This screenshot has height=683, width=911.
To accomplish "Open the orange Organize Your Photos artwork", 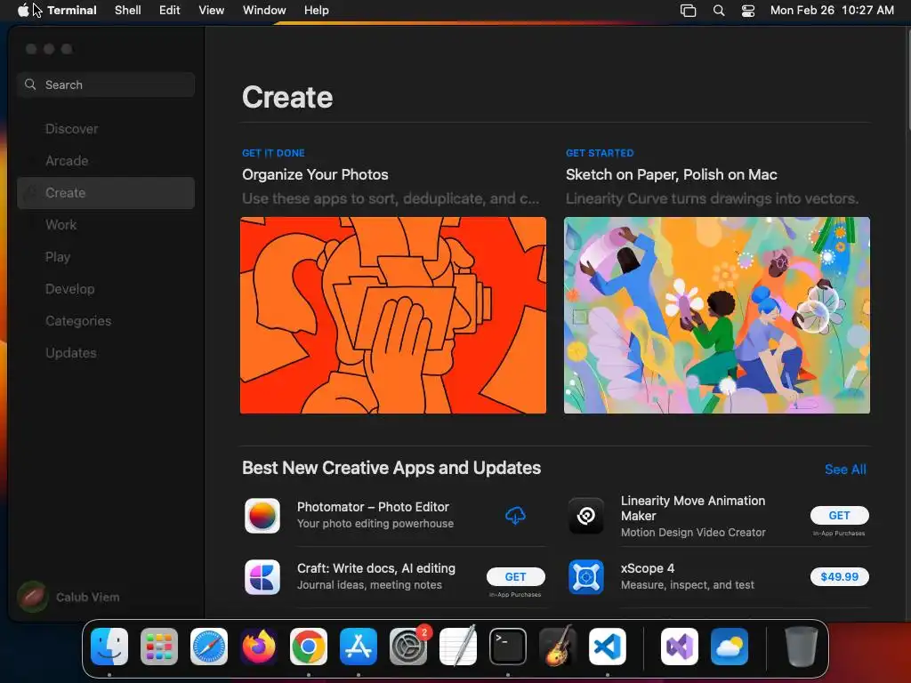I will [392, 316].
